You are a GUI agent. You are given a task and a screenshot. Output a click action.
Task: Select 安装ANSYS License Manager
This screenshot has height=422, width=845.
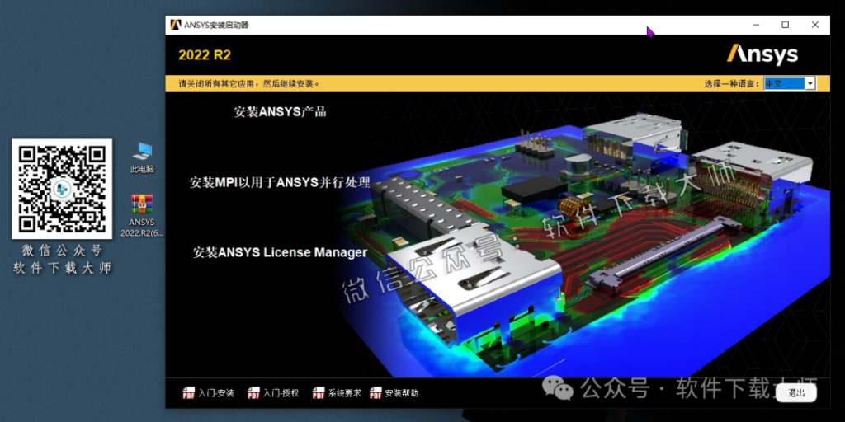pos(280,252)
